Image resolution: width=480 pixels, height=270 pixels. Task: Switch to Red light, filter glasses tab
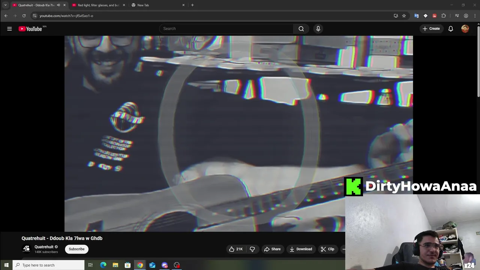pos(98,5)
